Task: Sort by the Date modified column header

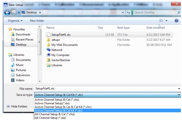Action: click(156, 28)
